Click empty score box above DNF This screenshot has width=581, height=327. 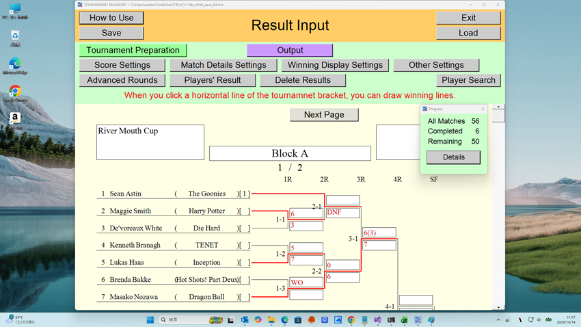[342, 200]
